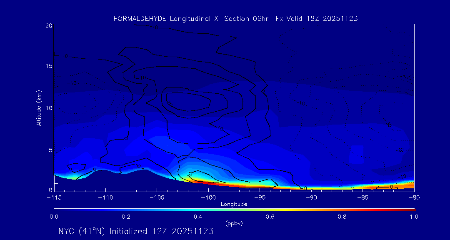Click the Longitude axis label
The image size is (450, 240).
point(234,204)
